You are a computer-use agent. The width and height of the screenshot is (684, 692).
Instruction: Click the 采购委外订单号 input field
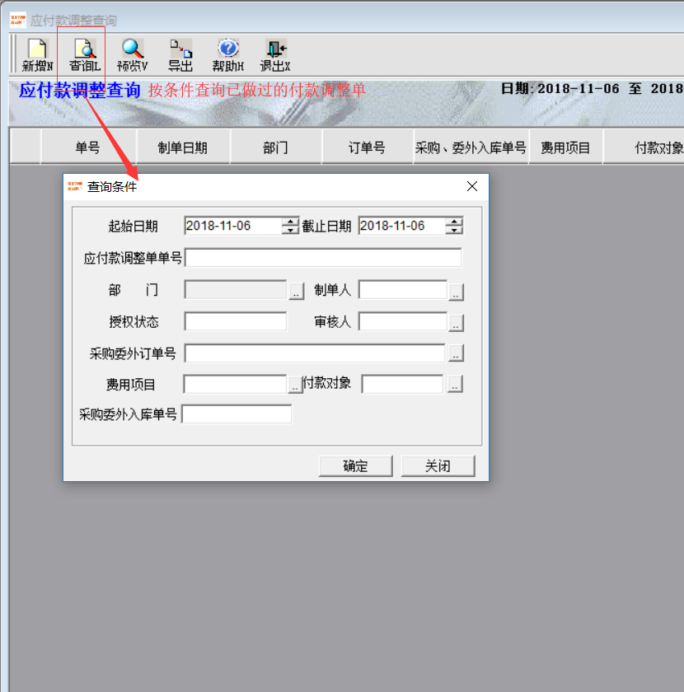pyautogui.click(x=316, y=353)
